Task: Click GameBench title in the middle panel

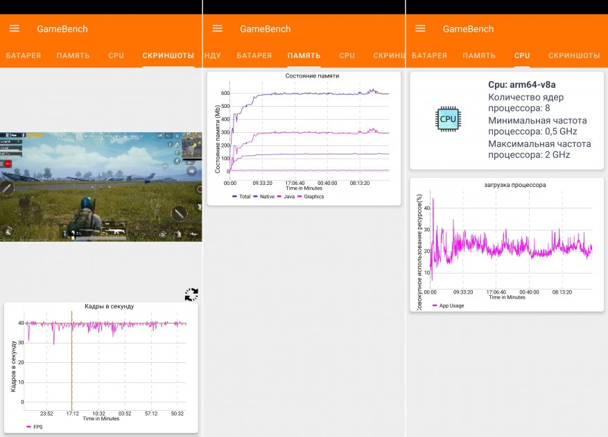Action: click(x=266, y=28)
